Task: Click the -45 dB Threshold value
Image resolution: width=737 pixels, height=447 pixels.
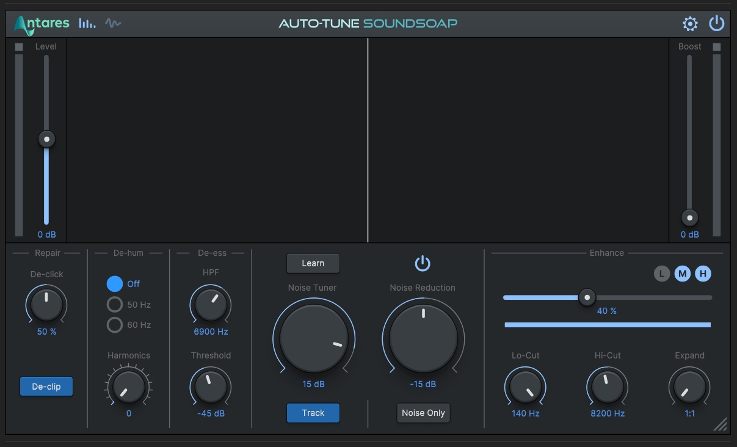Action: click(211, 413)
